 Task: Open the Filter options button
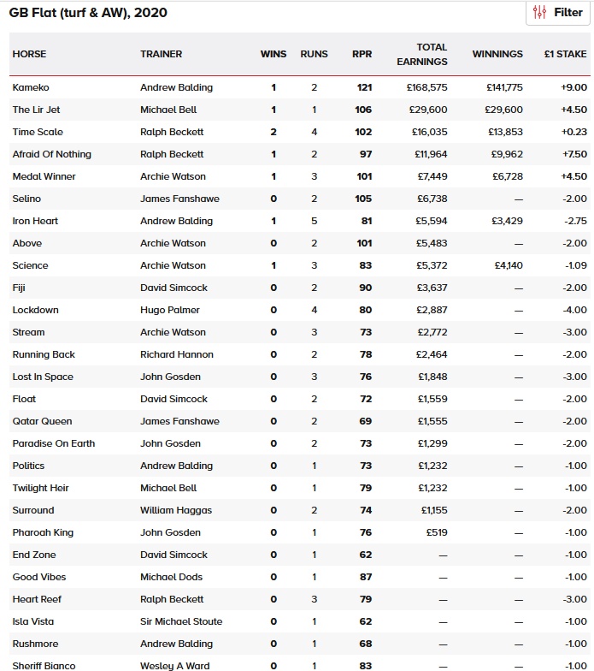point(557,13)
